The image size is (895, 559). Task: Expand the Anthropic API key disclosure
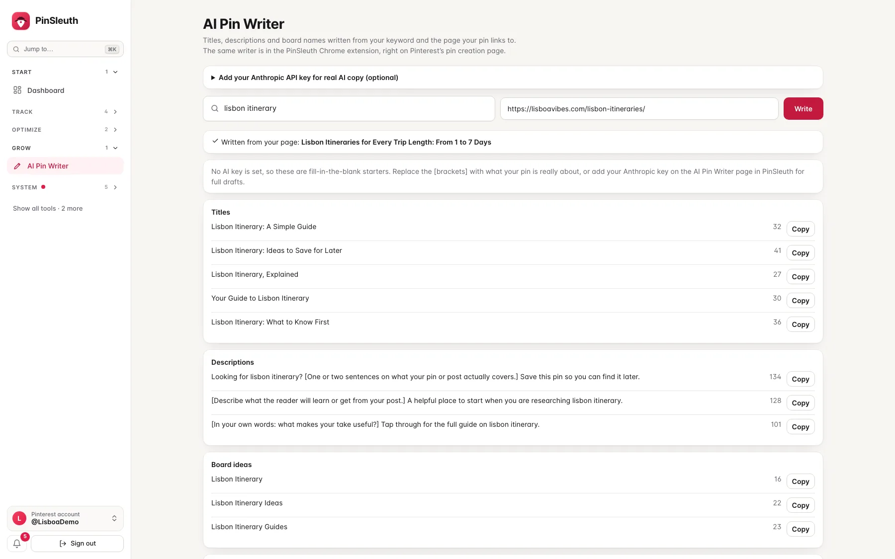click(x=304, y=78)
